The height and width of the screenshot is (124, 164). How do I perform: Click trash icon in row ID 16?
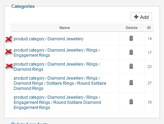point(131,102)
